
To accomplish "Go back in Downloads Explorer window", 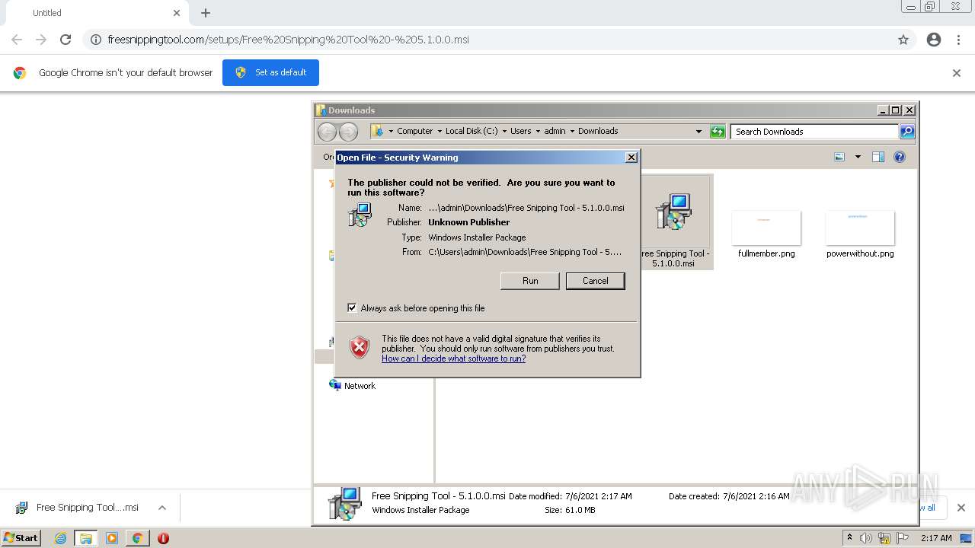I will tap(327, 132).
